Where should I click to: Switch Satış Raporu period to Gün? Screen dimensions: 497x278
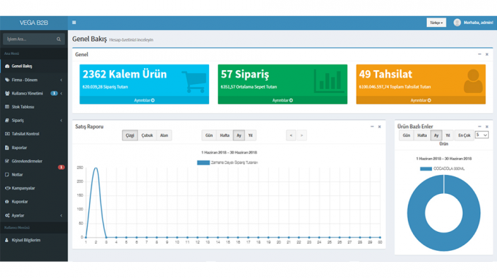(209, 135)
